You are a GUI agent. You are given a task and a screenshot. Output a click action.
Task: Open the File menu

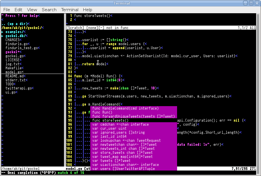click(x=7, y=10)
